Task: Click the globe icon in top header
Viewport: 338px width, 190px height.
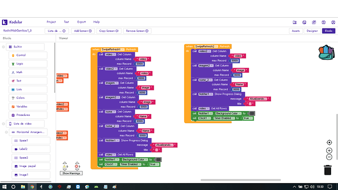Action: point(304,22)
